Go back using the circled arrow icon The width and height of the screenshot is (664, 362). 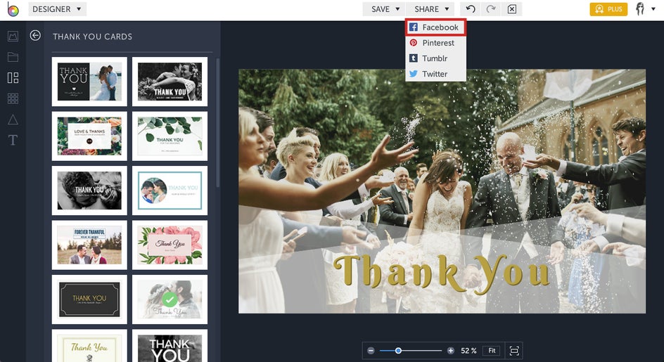tap(35, 36)
